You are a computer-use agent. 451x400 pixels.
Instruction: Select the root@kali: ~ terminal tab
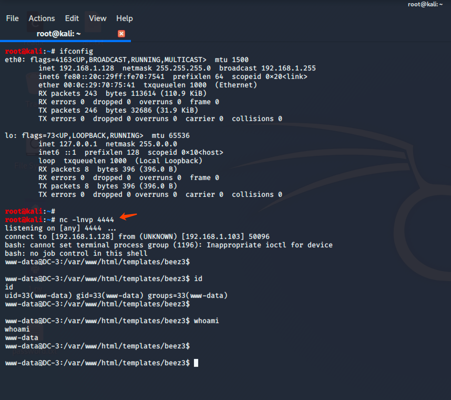tap(59, 34)
